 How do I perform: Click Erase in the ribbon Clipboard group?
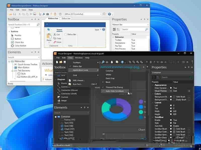click(57, 42)
